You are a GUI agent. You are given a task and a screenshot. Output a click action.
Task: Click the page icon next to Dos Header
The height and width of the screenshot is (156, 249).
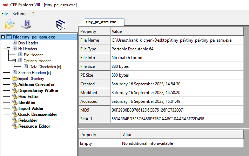15,43
